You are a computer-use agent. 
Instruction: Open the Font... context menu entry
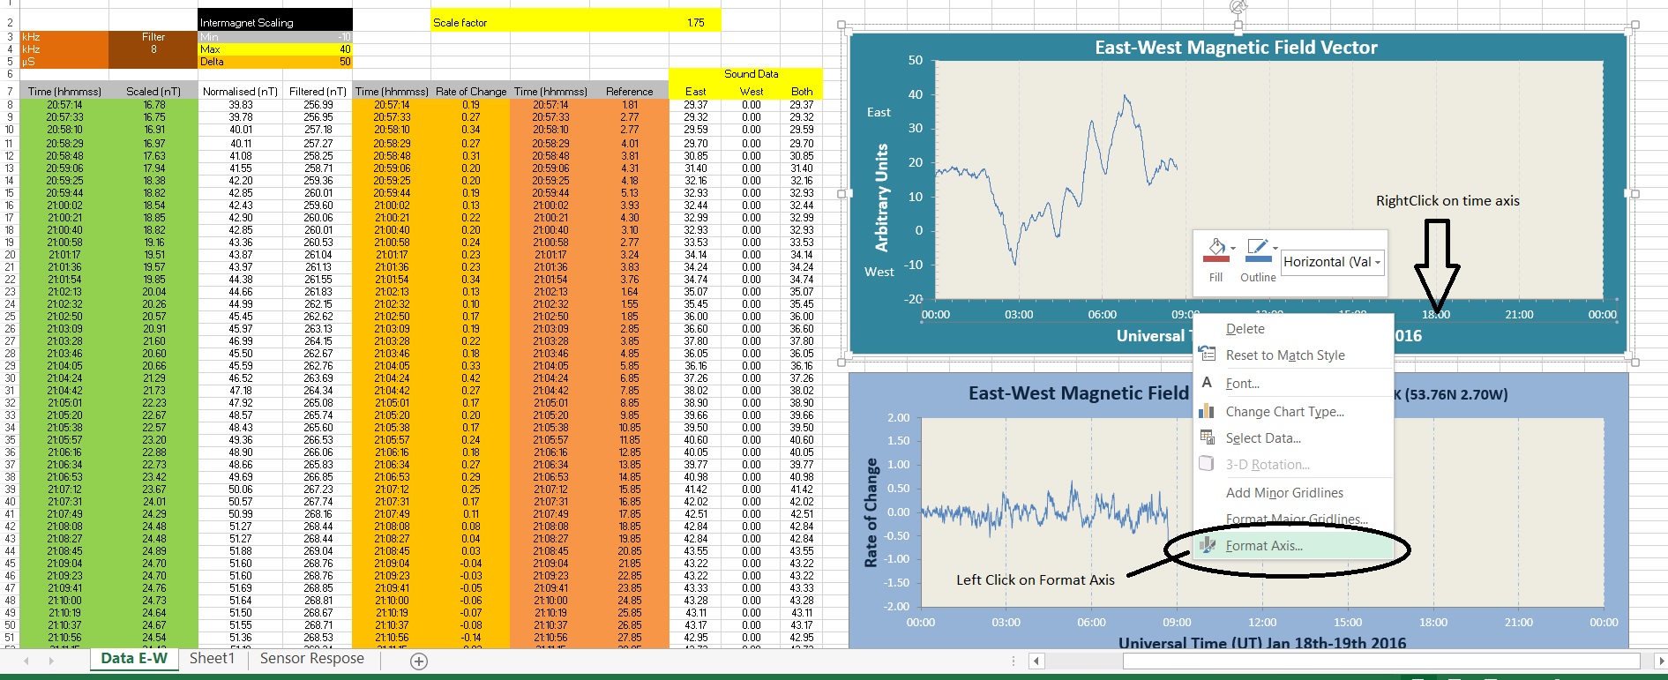tap(1242, 384)
